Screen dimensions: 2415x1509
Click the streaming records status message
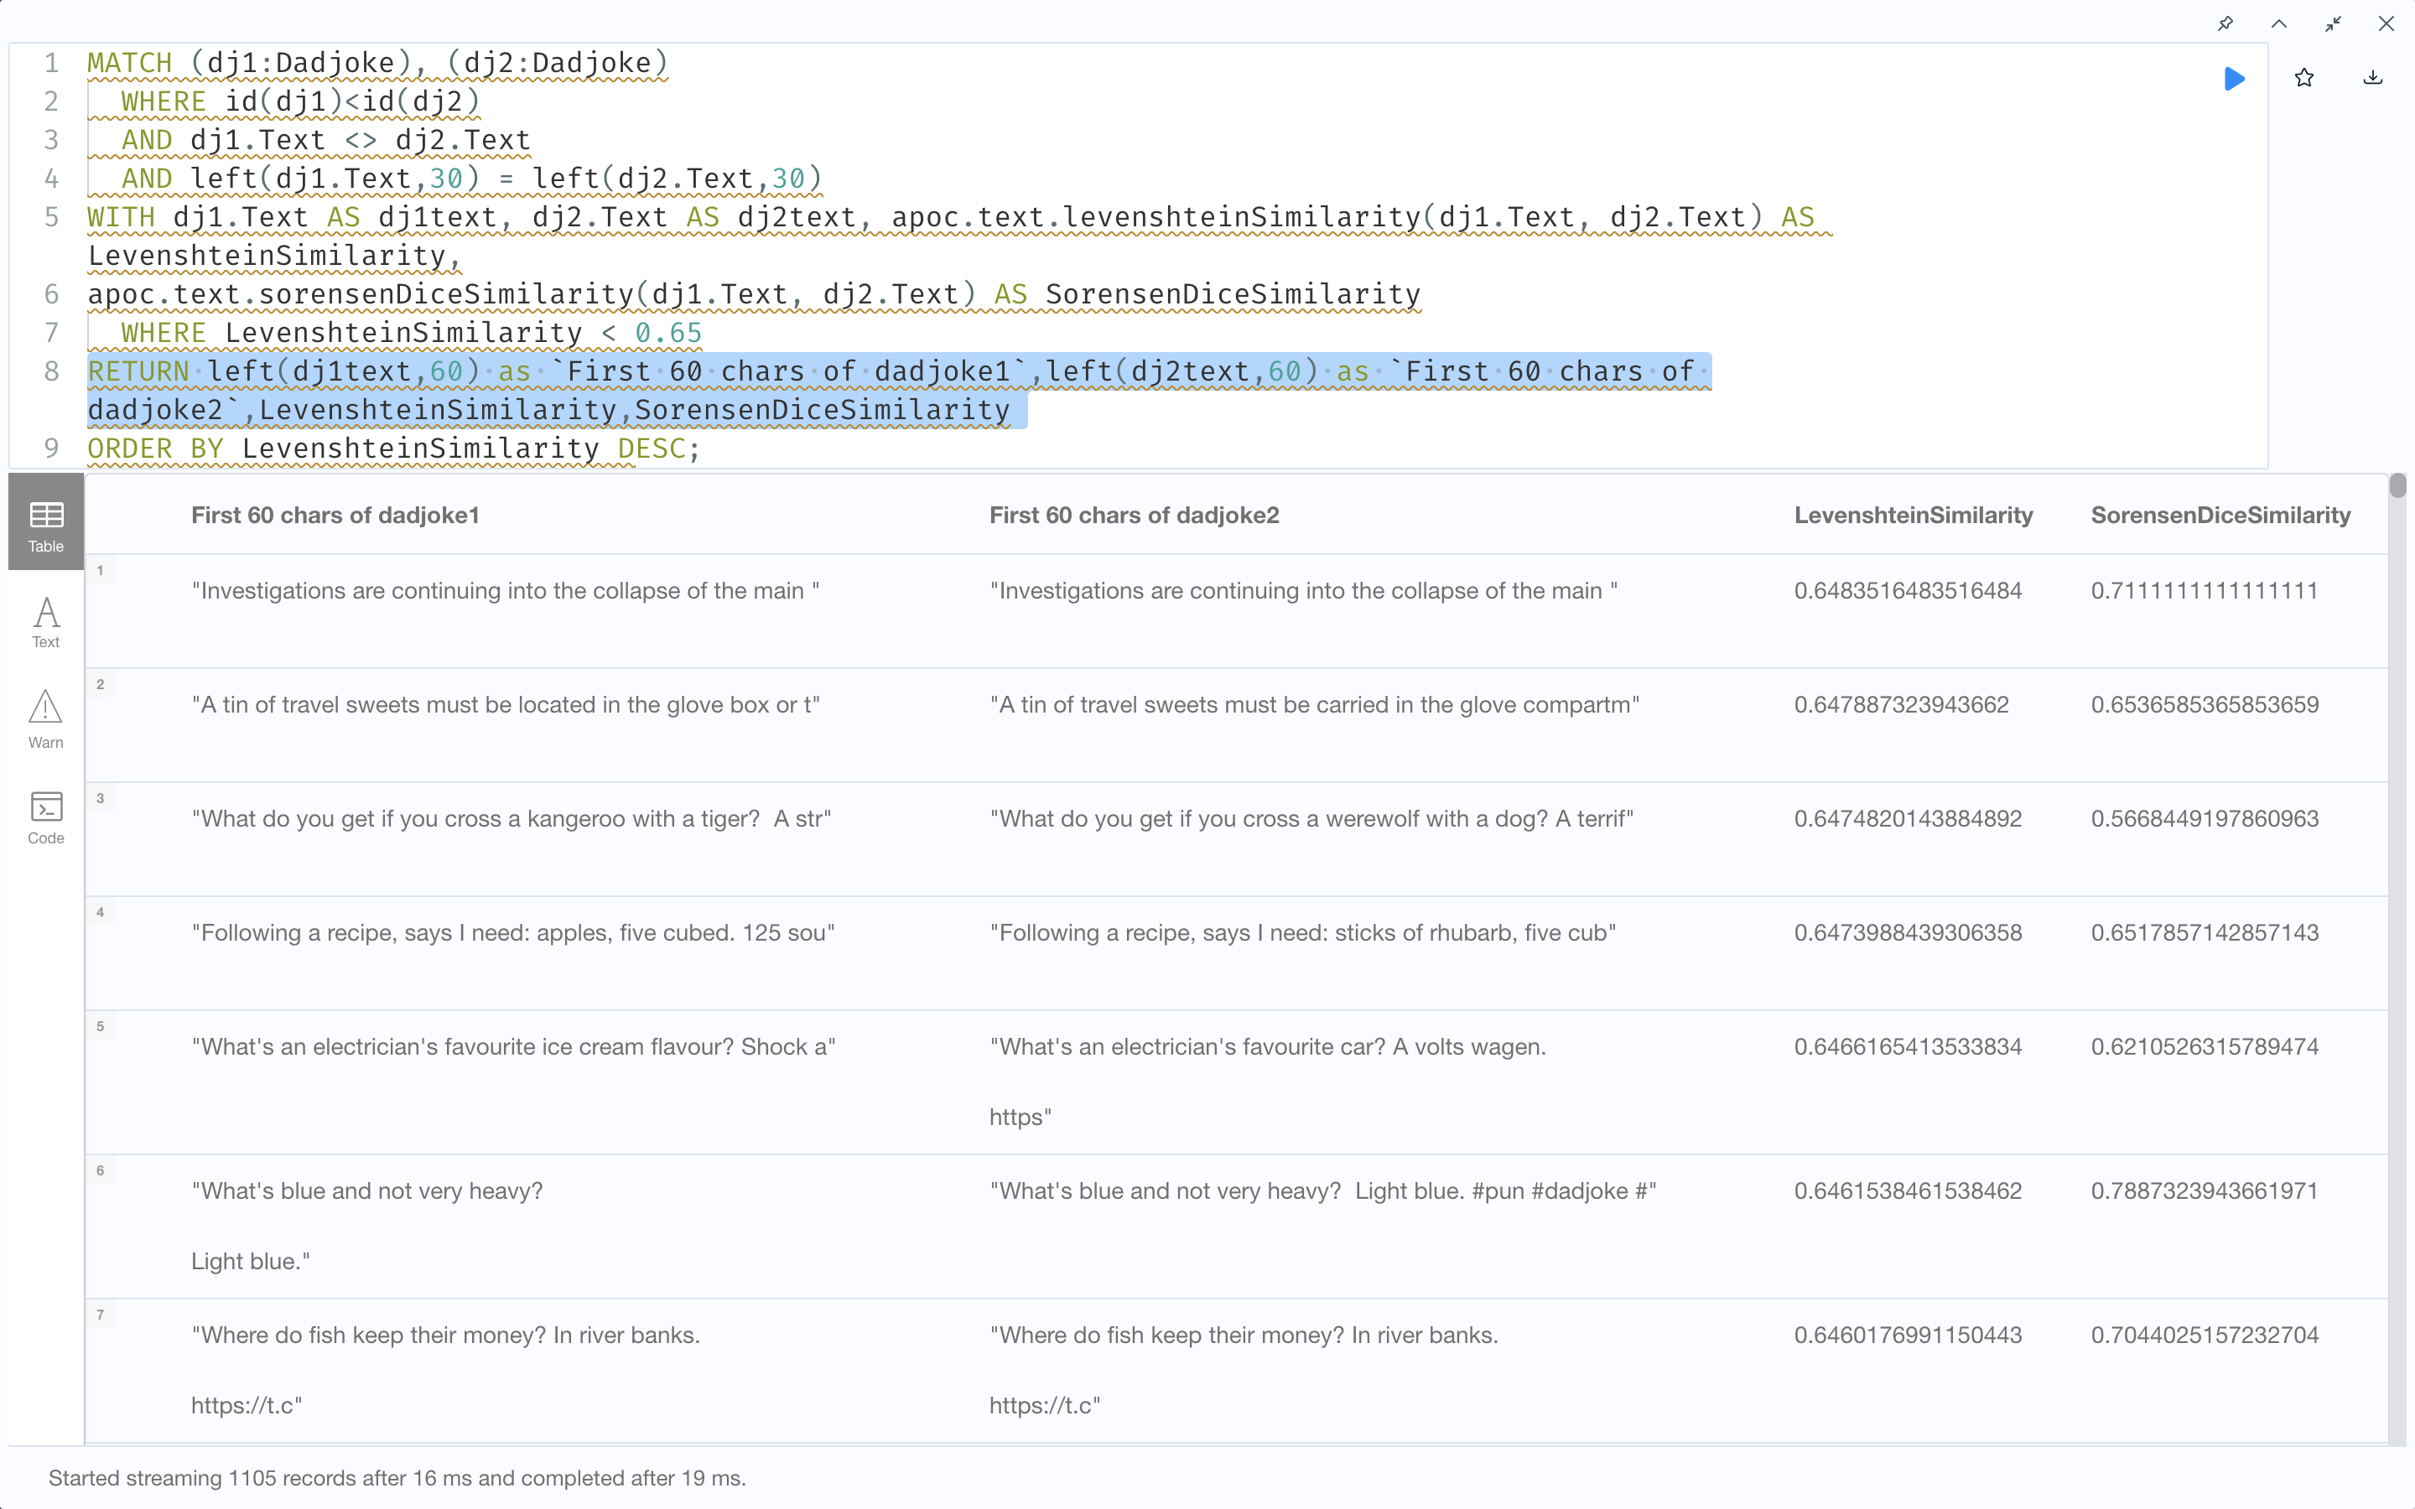[x=397, y=1478]
